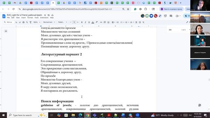
Task: Open the video call camera dropdown
Action: click(178, 16)
